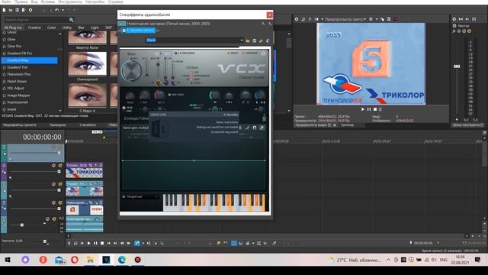Select Gradient Fill Pro plug-in
The height and width of the screenshot is (275, 488).
click(20, 53)
